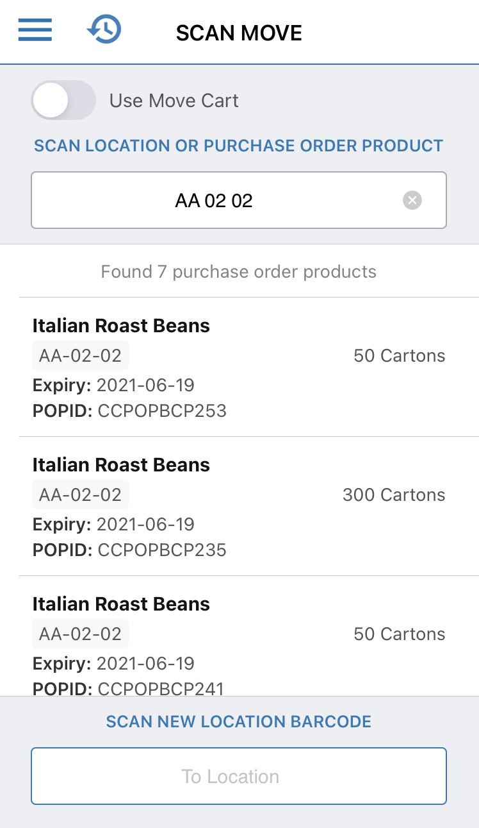
Task: Select Italian Roast Beans POPID CCPOPBCP253
Action: point(239,367)
